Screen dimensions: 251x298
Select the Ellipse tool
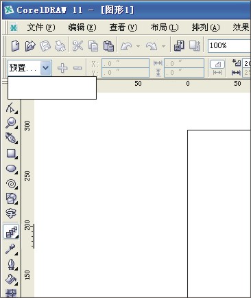(11, 169)
